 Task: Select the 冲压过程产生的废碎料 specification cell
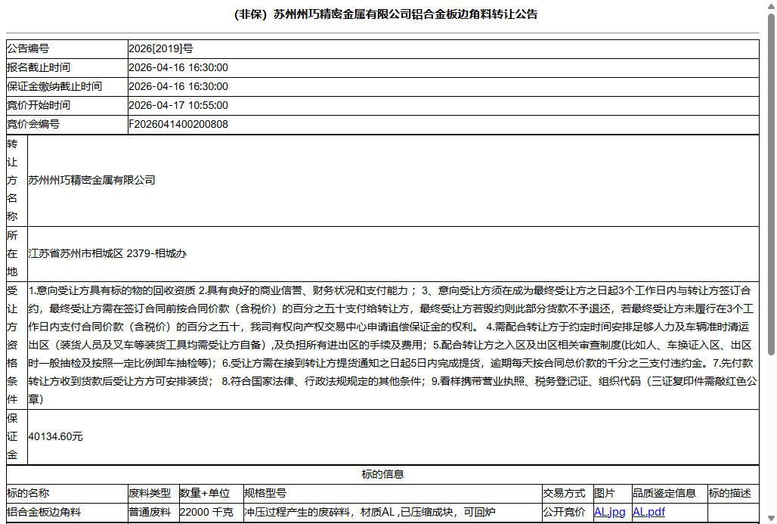pyautogui.click(x=392, y=512)
